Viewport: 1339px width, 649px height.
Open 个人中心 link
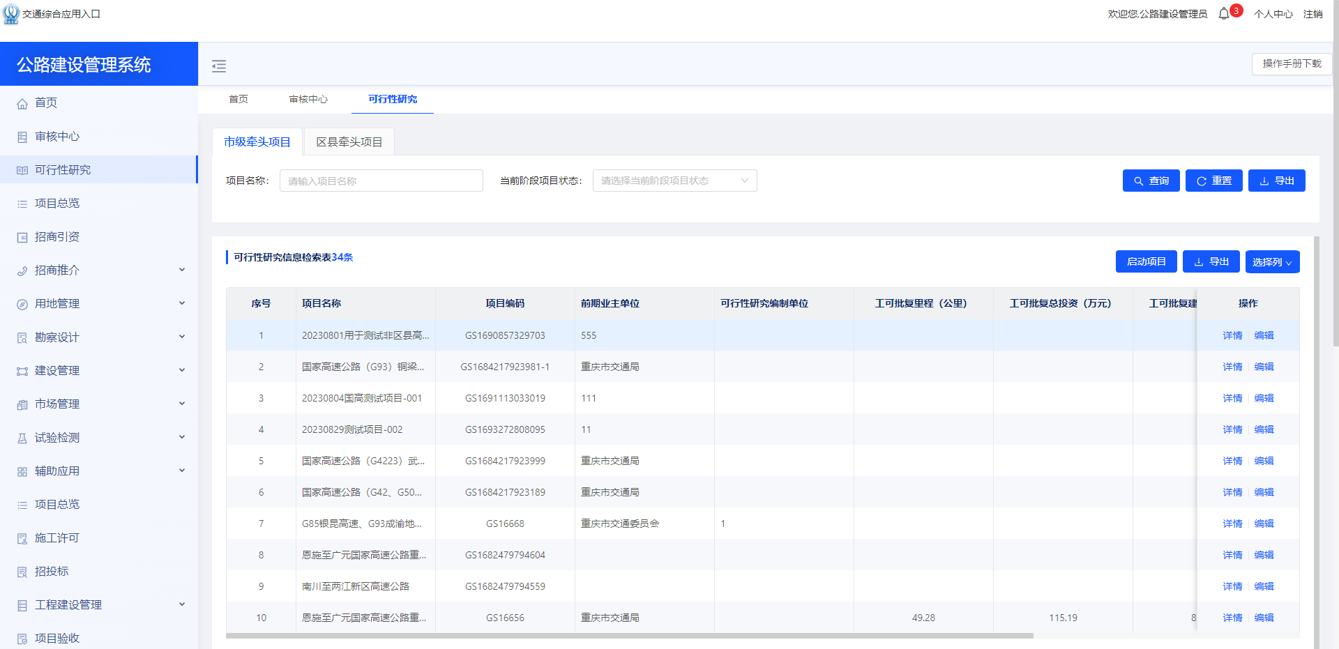pyautogui.click(x=1273, y=14)
